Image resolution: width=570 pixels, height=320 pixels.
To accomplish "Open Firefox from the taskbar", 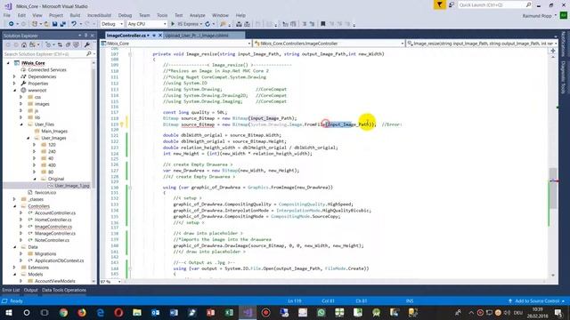I will (x=82, y=312).
